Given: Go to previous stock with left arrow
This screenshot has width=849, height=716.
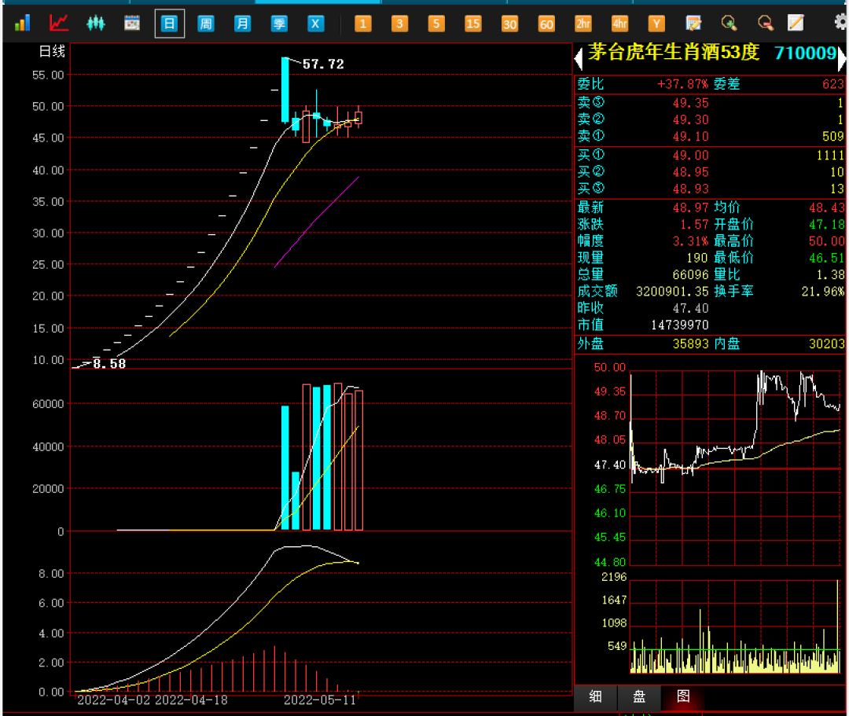Looking at the screenshot, I should pyautogui.click(x=579, y=58).
